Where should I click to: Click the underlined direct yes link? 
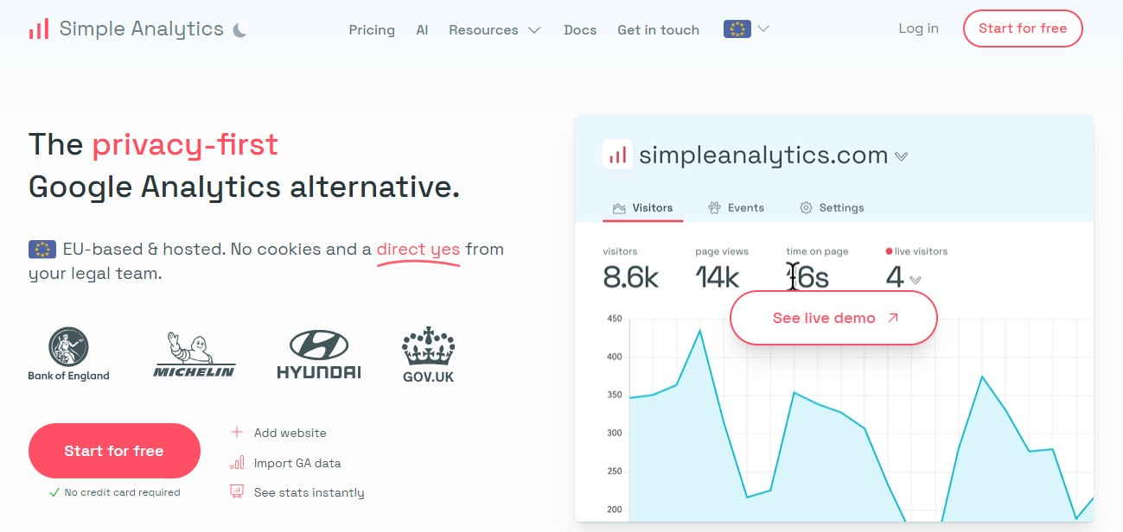point(418,250)
